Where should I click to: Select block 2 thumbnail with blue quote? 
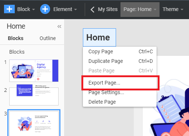34,95
